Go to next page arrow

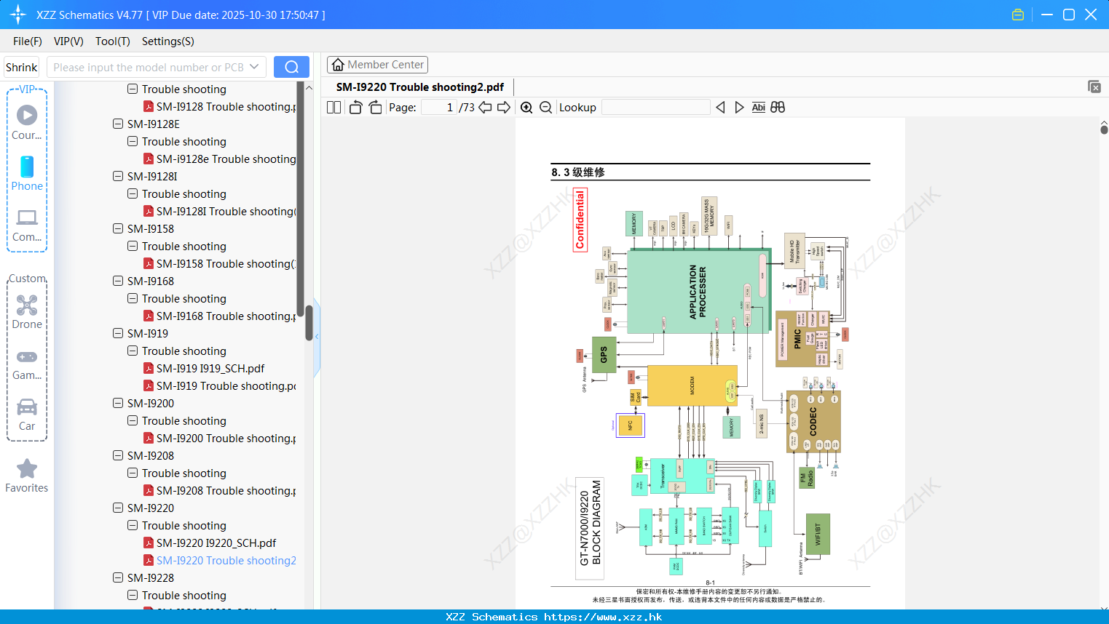pyautogui.click(x=504, y=107)
